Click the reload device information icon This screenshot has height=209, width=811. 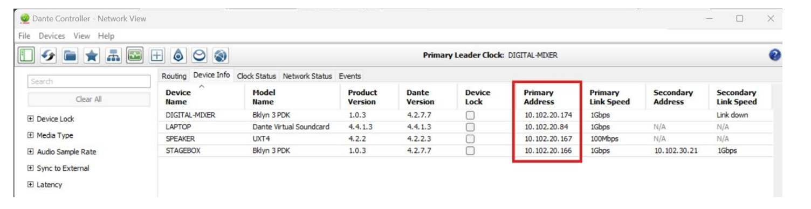click(47, 55)
